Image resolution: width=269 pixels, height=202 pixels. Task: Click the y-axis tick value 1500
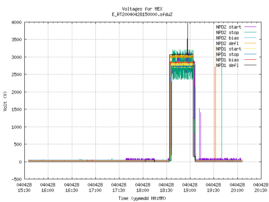tap(17, 109)
